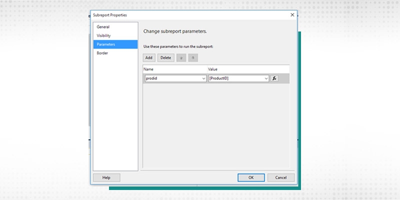This screenshot has height=200, width=400.
Task: Open Help for subreport properties
Action: pos(106,177)
